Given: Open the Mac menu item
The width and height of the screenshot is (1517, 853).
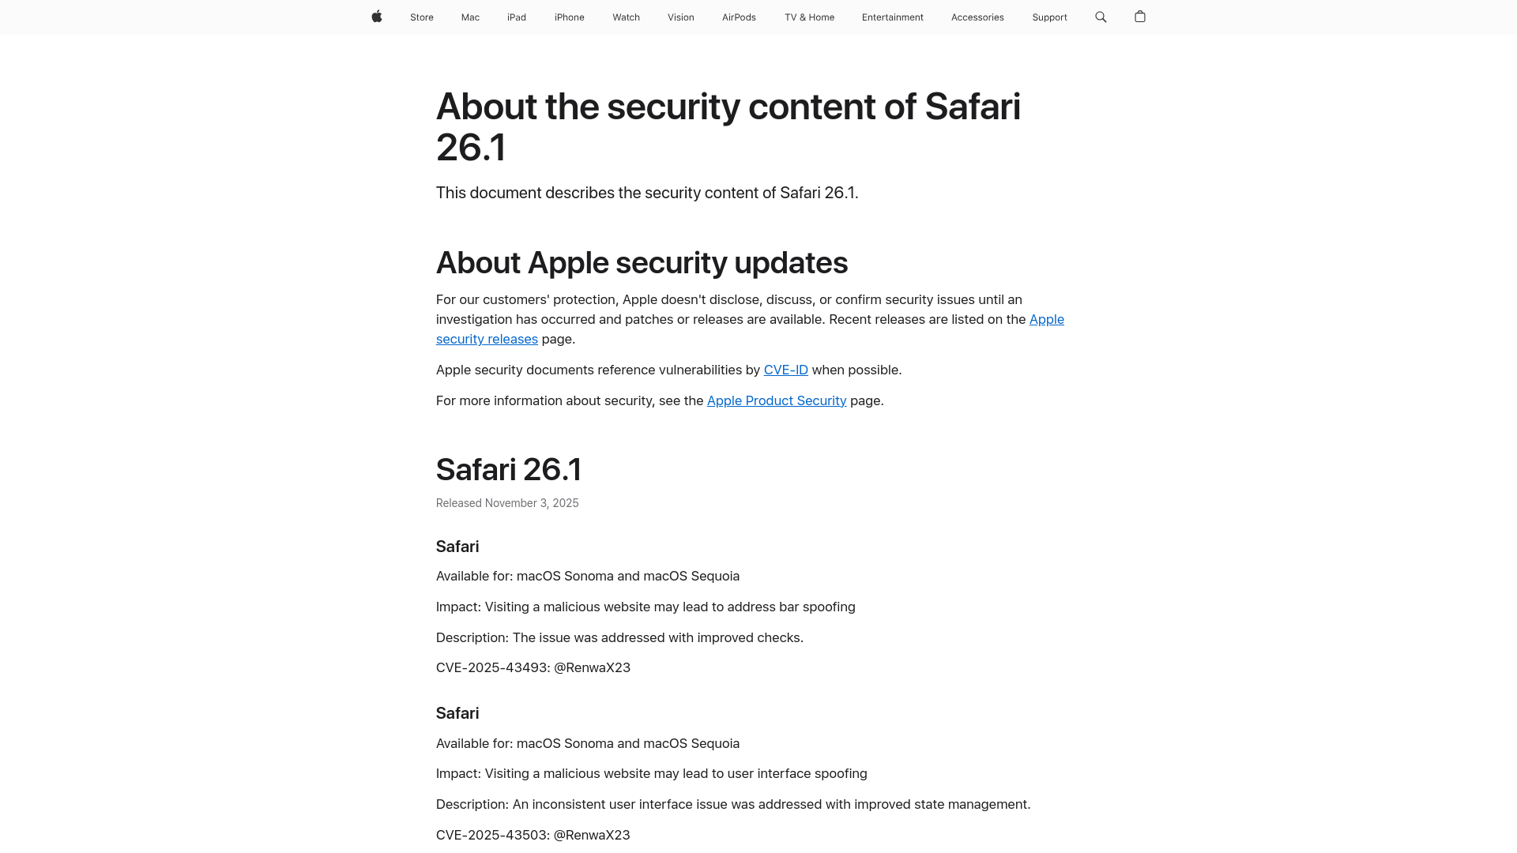Looking at the screenshot, I should [469, 17].
